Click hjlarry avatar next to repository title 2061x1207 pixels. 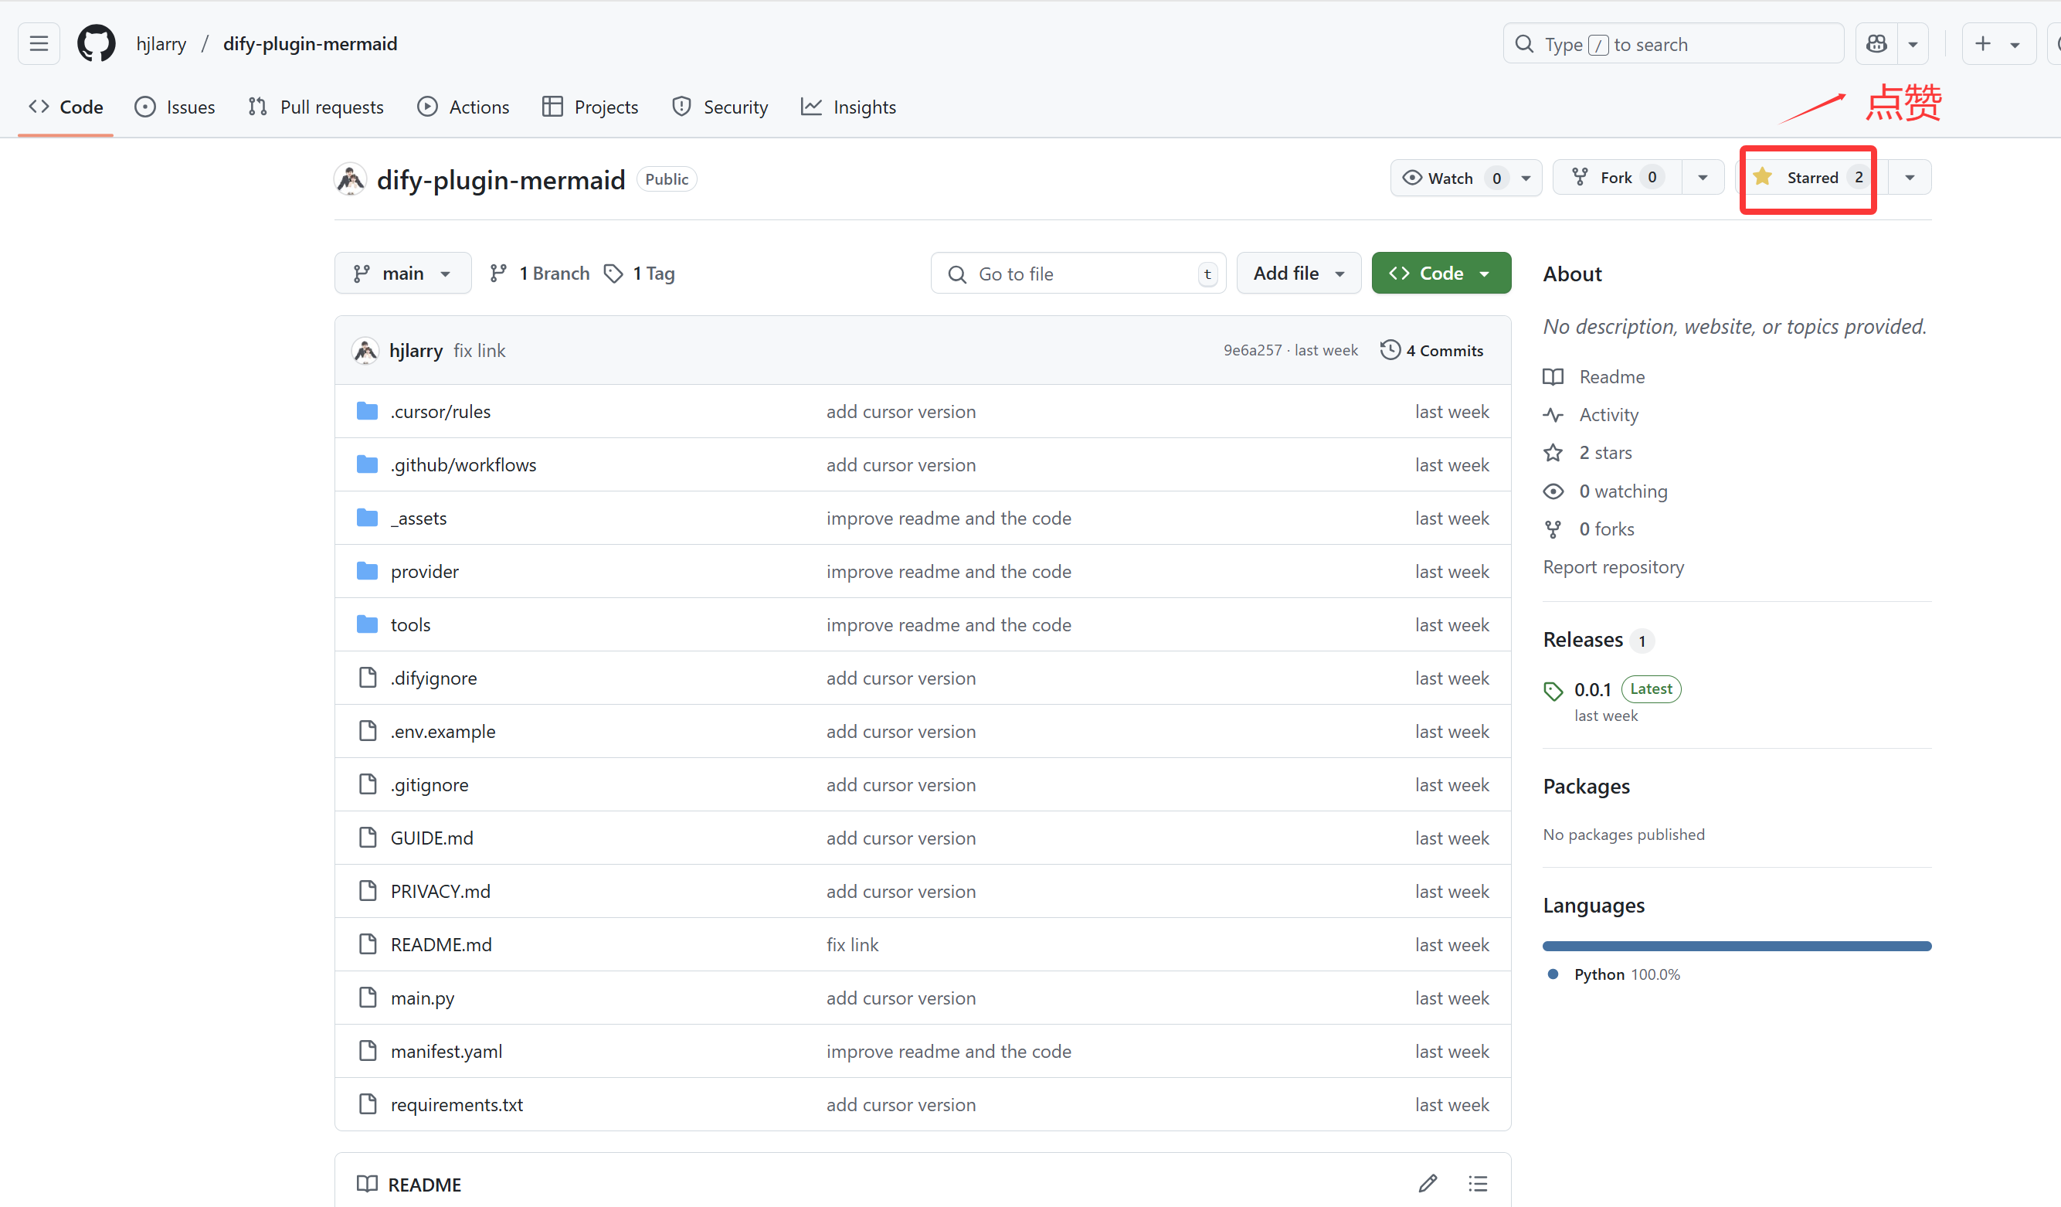point(351,179)
